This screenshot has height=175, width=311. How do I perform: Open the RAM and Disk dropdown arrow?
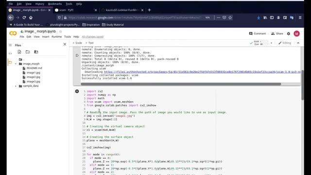click(271, 43)
